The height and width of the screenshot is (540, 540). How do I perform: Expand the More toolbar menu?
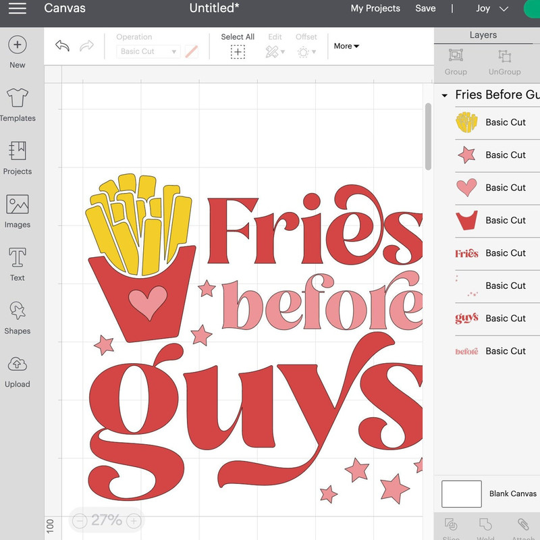(346, 46)
